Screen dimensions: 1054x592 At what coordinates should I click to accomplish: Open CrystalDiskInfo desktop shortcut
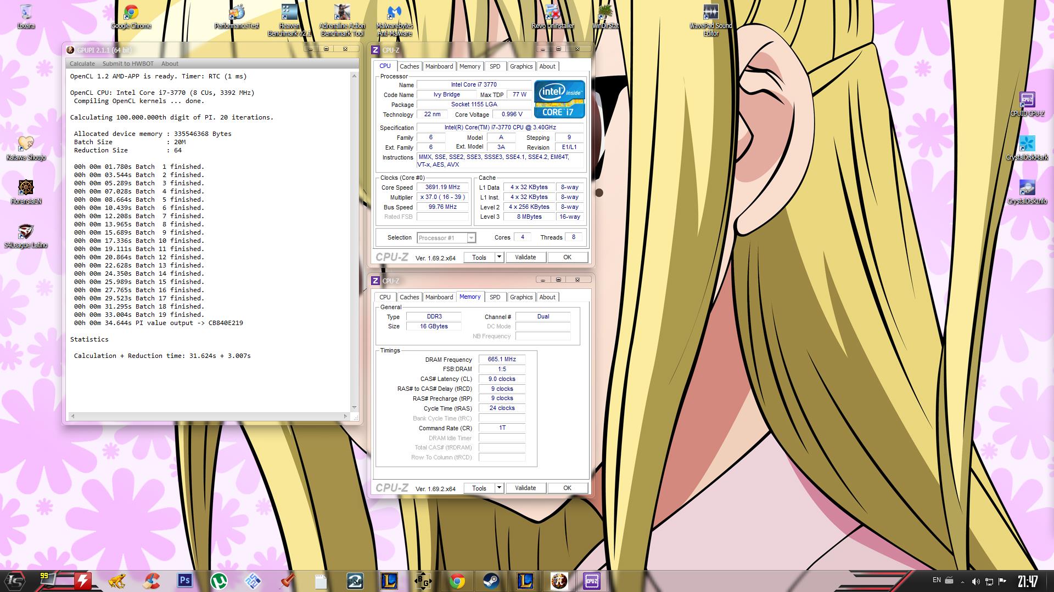(x=1027, y=192)
